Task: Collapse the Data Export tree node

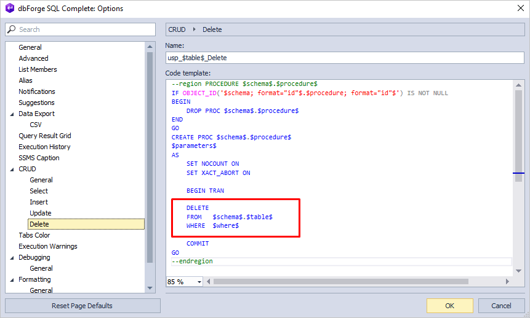Action: (12, 114)
